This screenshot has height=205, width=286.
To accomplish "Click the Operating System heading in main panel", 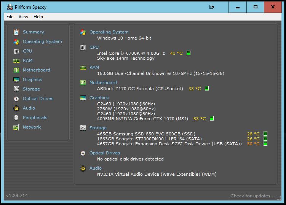I will click(109, 32).
